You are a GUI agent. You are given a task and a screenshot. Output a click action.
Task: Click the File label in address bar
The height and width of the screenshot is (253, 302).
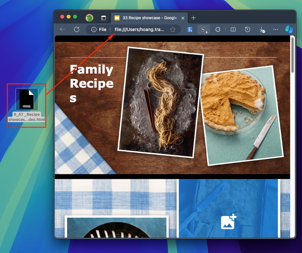103,29
